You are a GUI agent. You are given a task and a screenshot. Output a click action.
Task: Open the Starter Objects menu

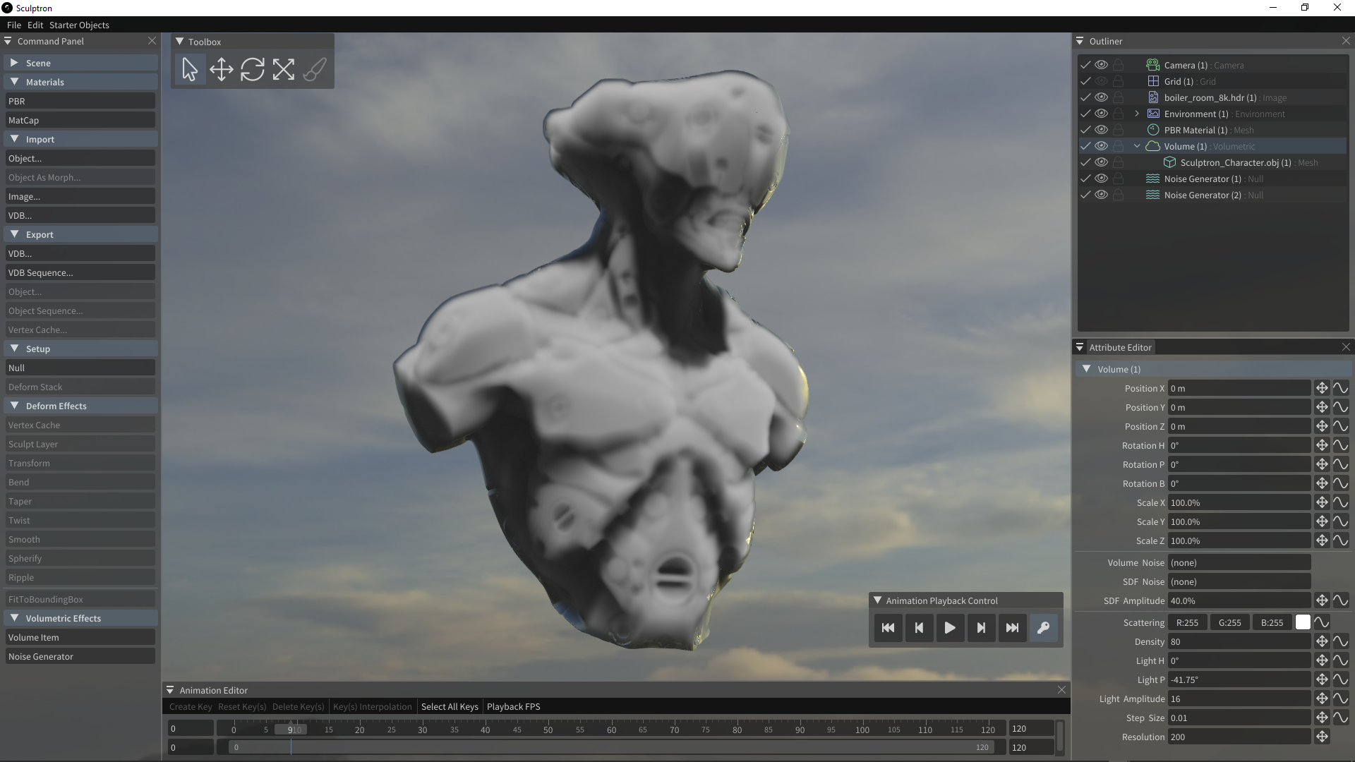pyautogui.click(x=79, y=25)
